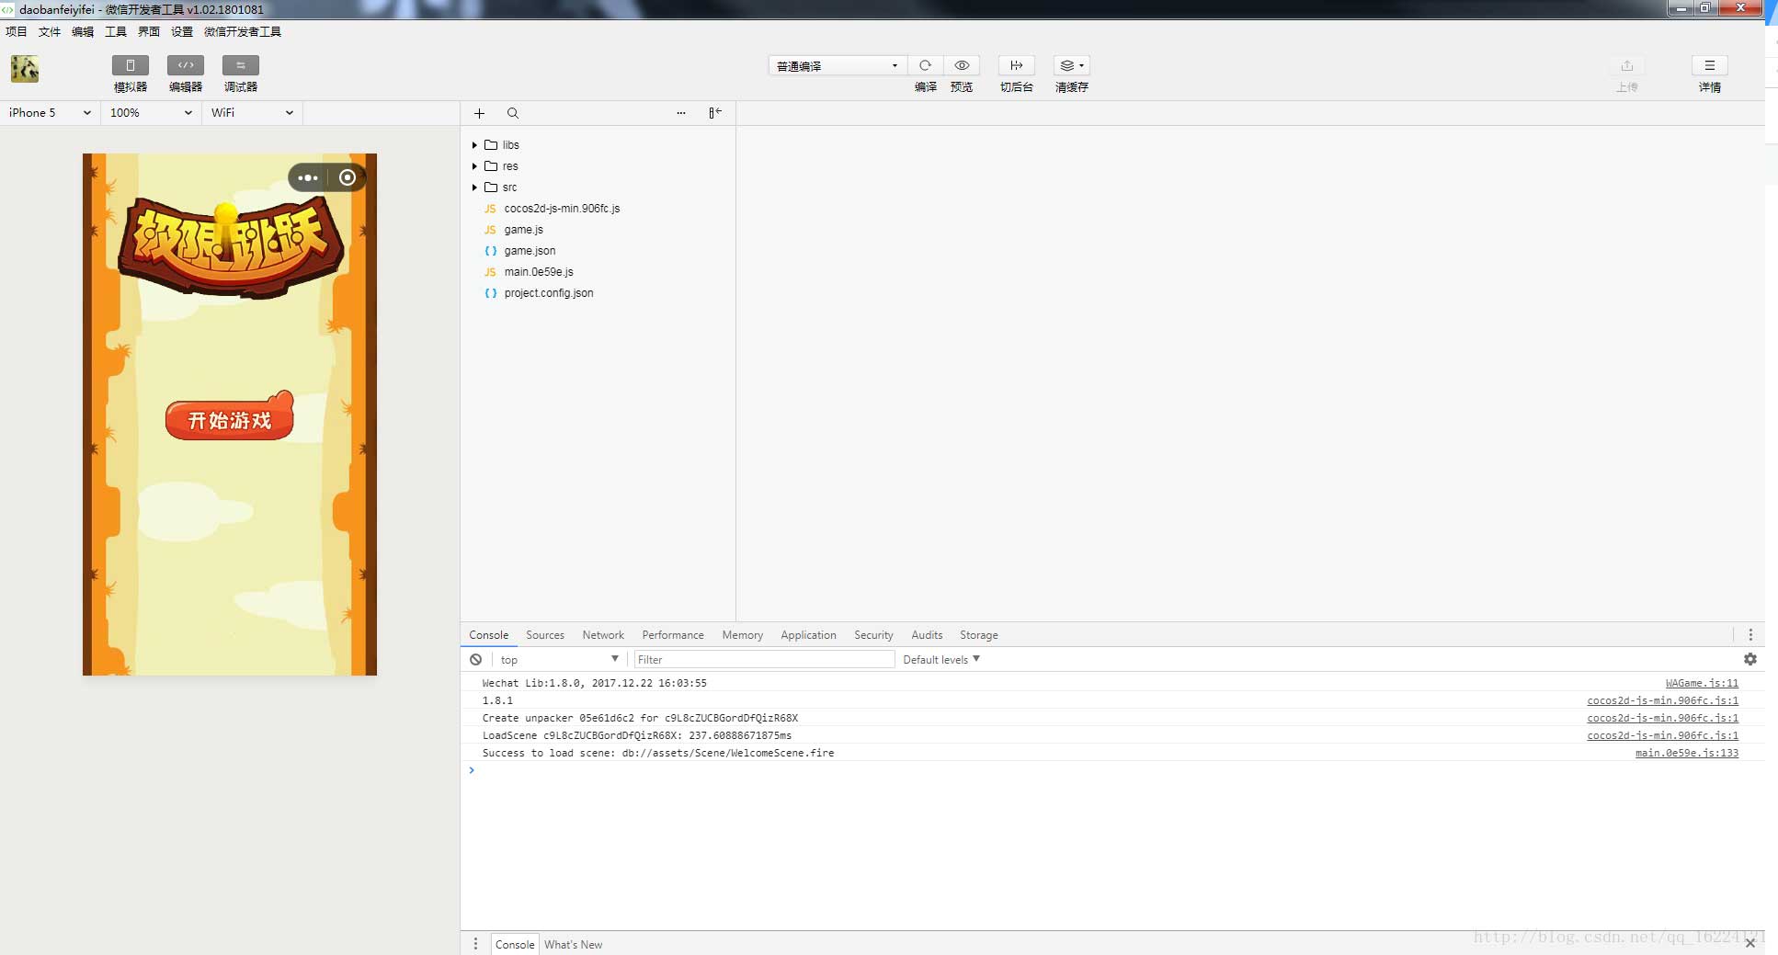Screen dimensions: 1778x955
Task: Toggle the editor panel button
Action: 185,65
